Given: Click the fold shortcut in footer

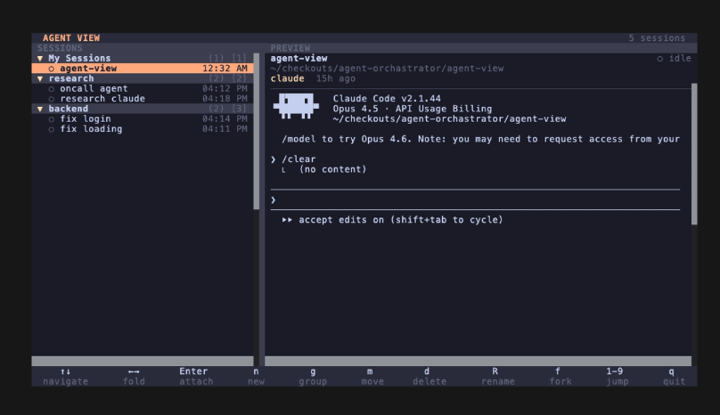Looking at the screenshot, I should pyautogui.click(x=134, y=377).
